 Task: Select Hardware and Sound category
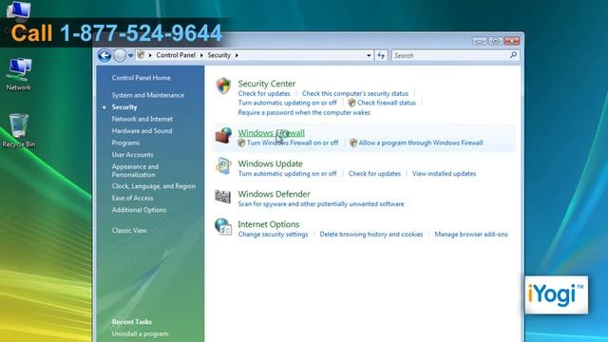pyautogui.click(x=142, y=131)
